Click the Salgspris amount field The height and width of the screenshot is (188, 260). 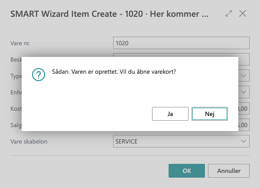tap(244, 125)
